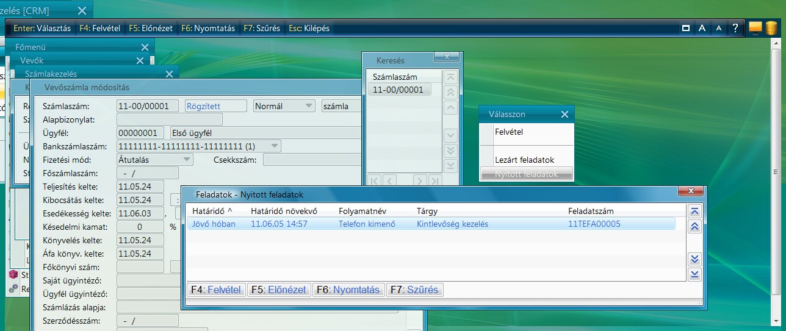Click F7: Szűrés button in Feladatok window
786x331 pixels.
415,290
